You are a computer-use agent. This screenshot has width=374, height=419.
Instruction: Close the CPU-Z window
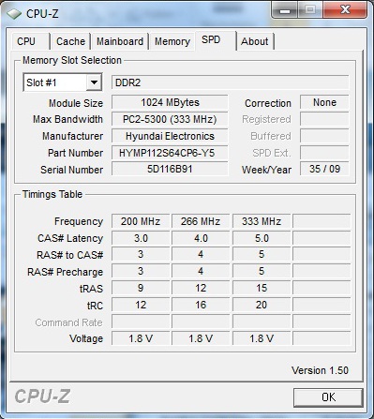(x=345, y=10)
